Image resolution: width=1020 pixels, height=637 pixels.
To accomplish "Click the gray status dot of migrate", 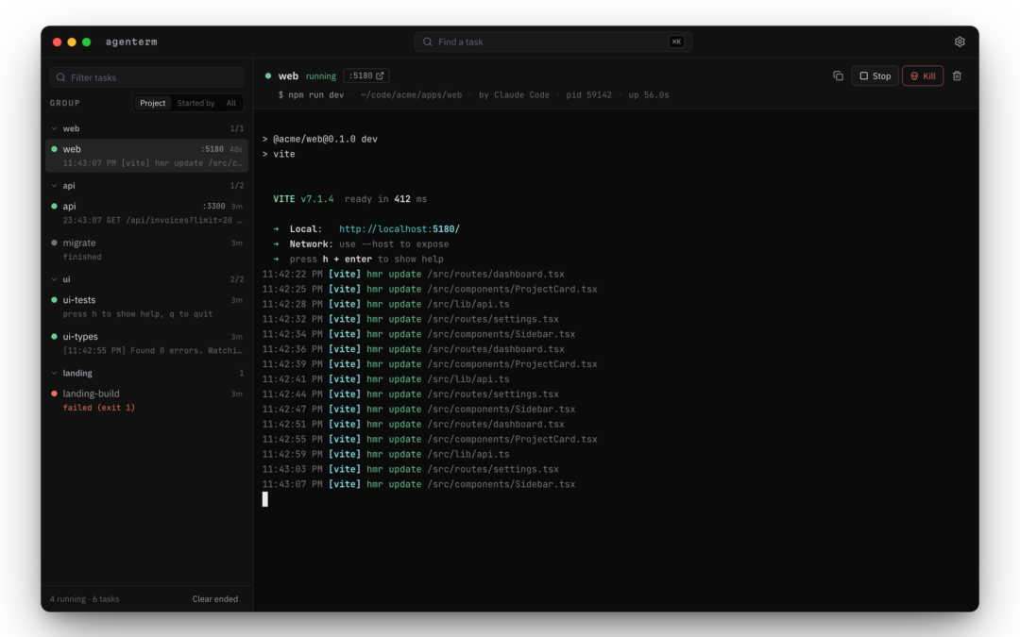I will click(54, 243).
